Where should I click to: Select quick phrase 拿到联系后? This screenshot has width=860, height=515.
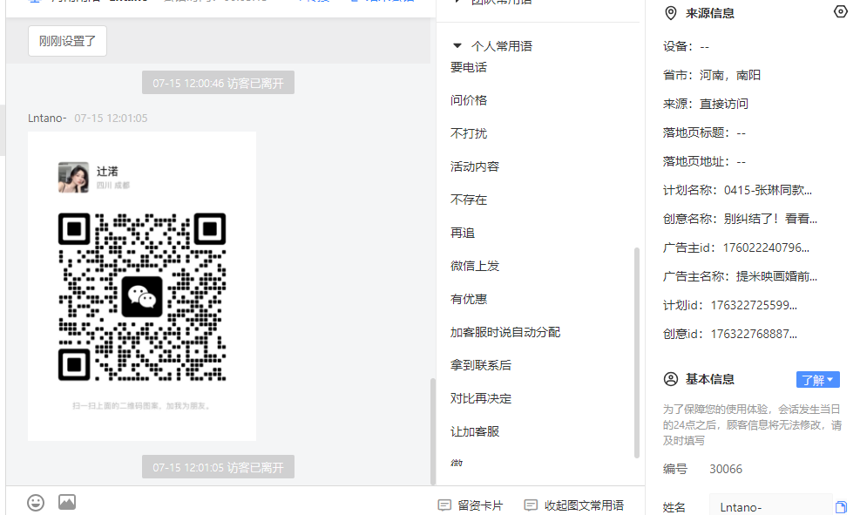click(x=480, y=365)
